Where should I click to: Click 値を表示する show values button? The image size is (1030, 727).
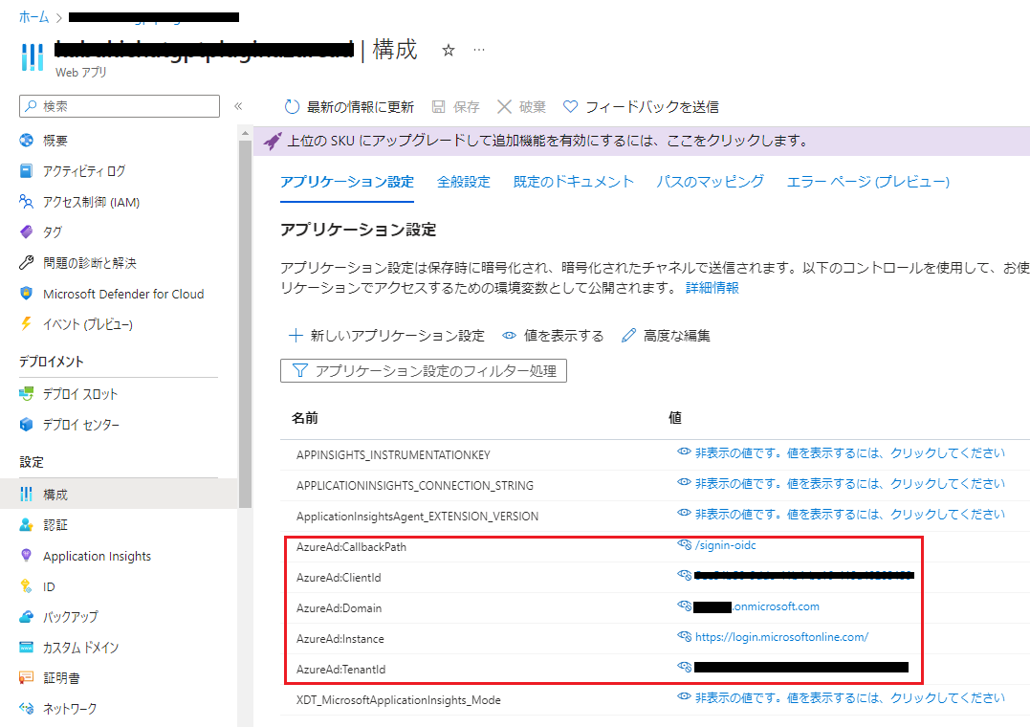(553, 336)
